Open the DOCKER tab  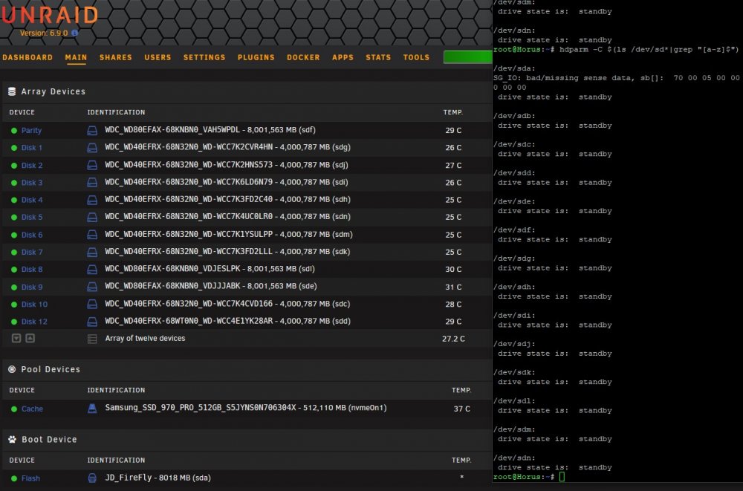point(303,57)
